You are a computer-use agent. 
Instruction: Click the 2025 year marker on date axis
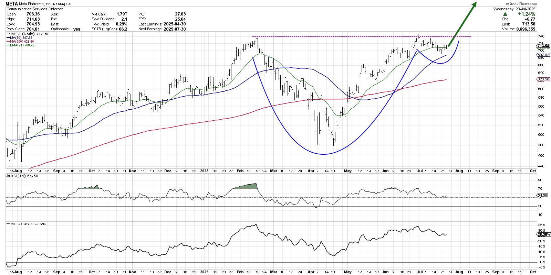205,171
